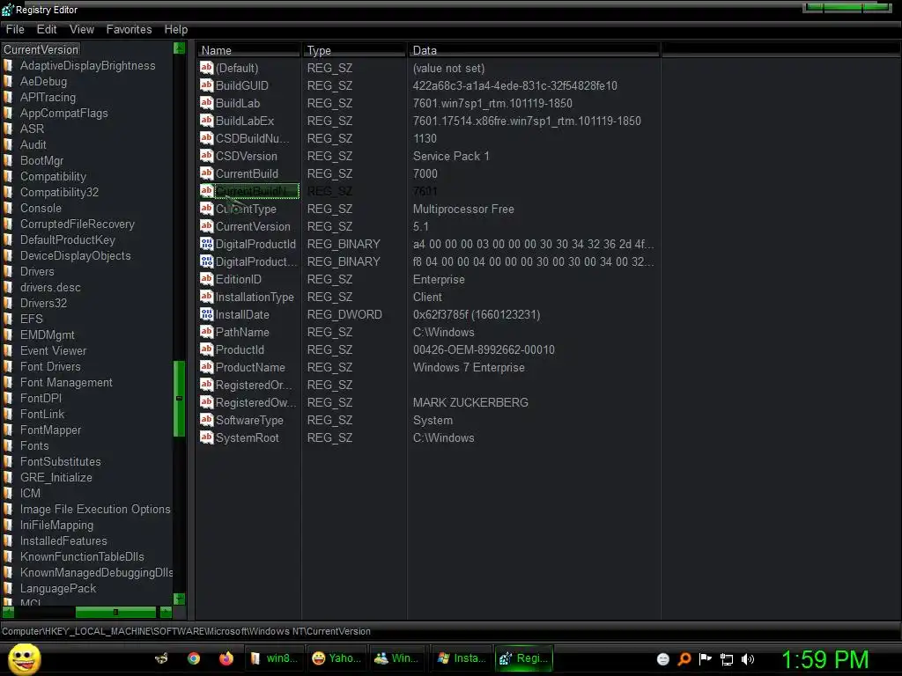The height and width of the screenshot is (676, 902).
Task: Select the SoftwareType value
Action: pos(249,420)
